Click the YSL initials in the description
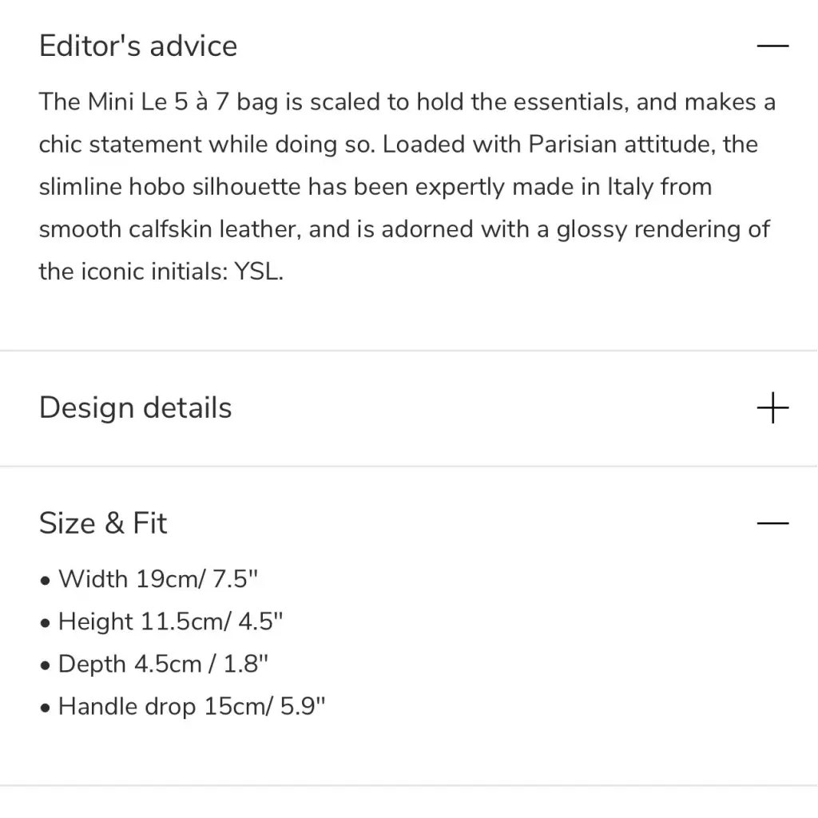This screenshot has height=818, width=818. pos(256,272)
